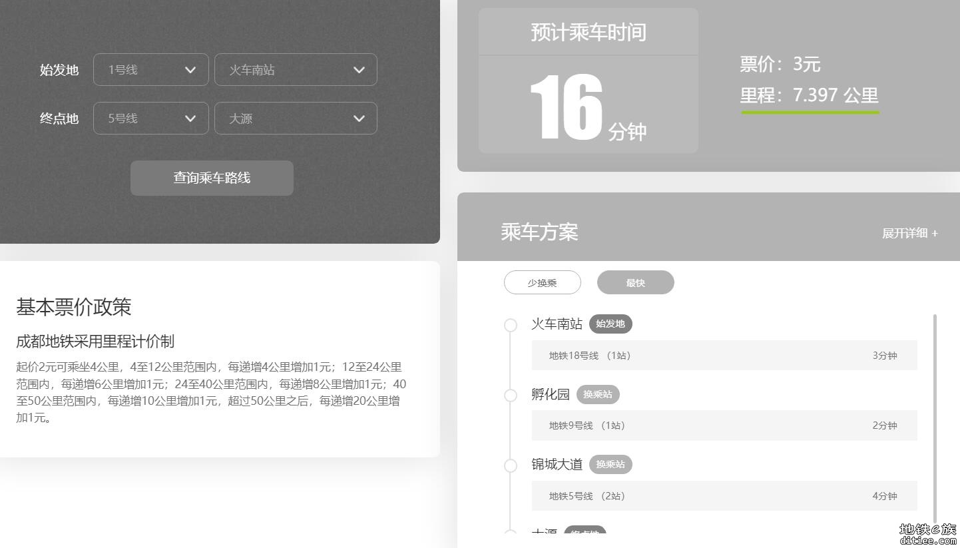The image size is (960, 548).
Task: Click the 孵化园 station name
Action: tap(551, 394)
